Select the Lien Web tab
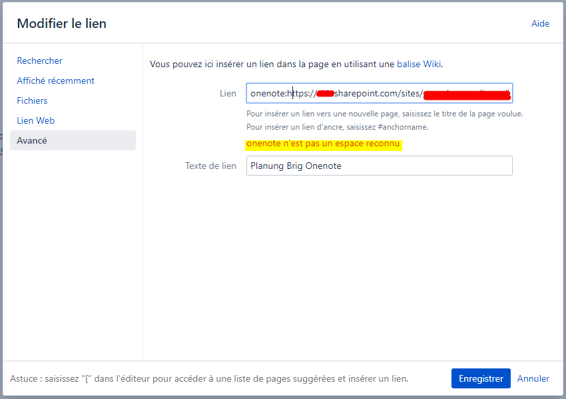 (x=36, y=120)
